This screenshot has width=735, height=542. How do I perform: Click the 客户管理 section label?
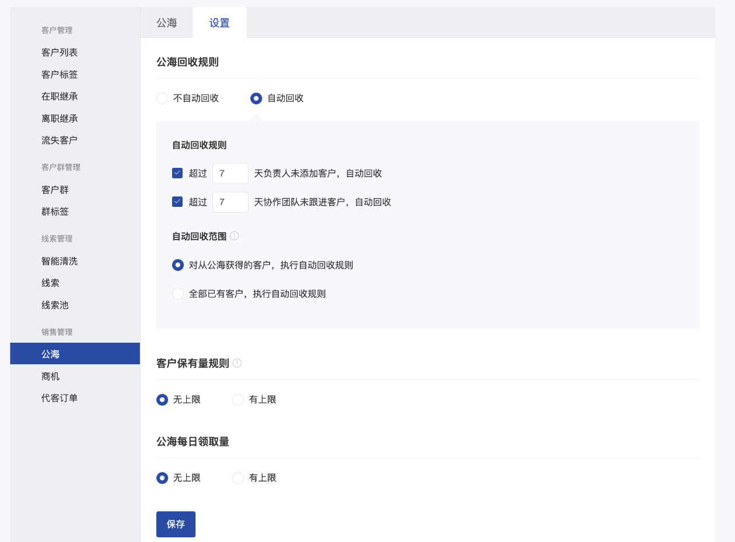[x=57, y=30]
